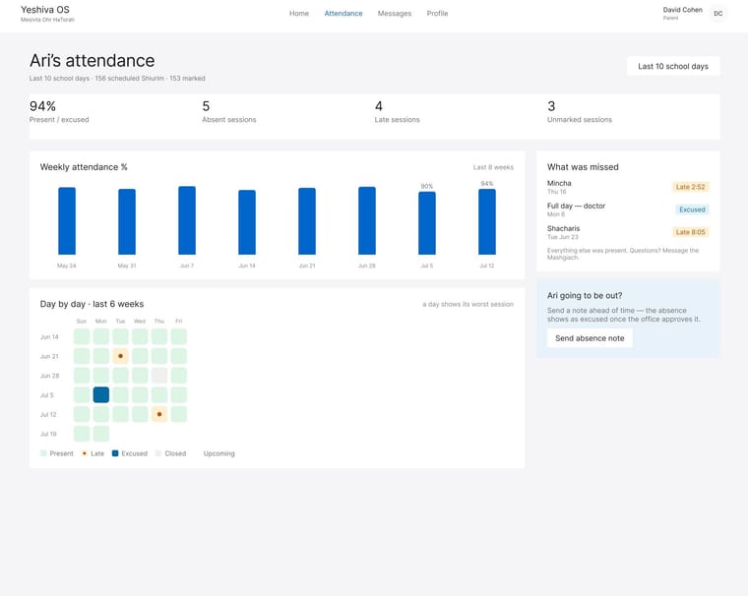Click the closed Thursday Jun 28 cell

point(159,376)
